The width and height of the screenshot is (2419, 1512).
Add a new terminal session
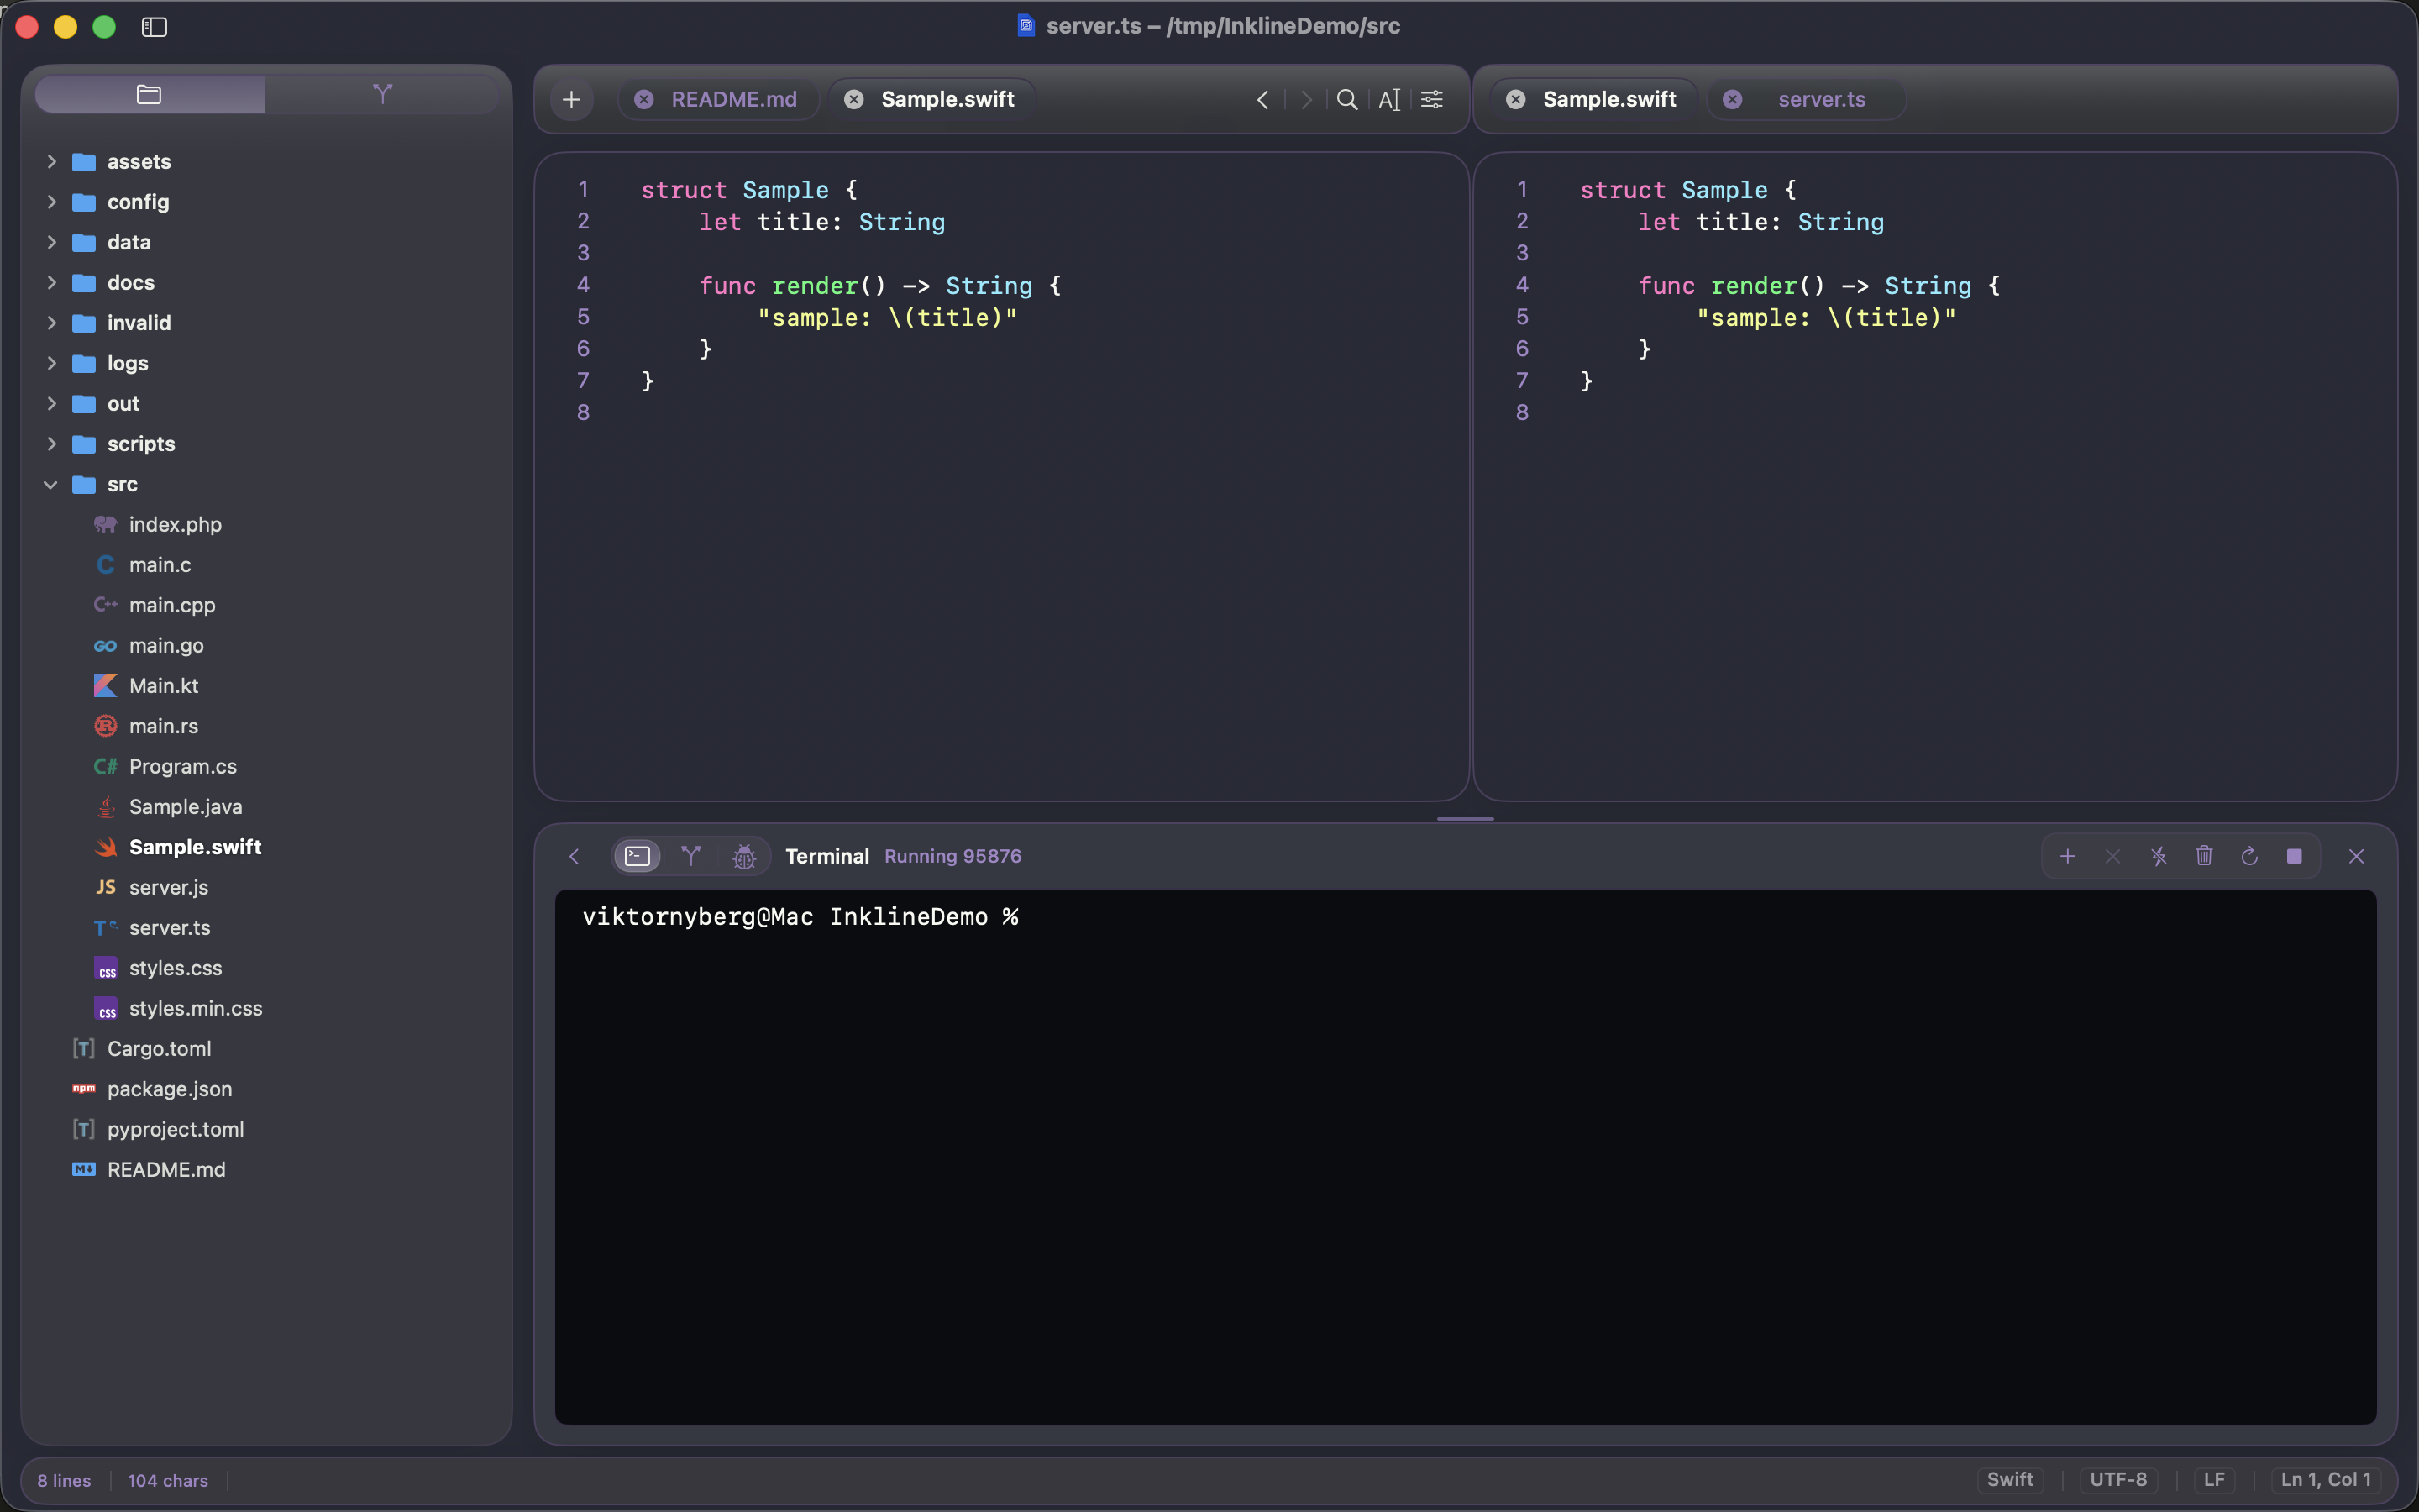[2067, 857]
